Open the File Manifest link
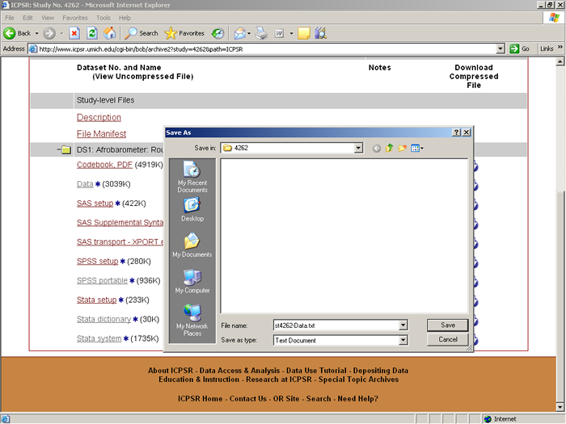Image resolution: width=566 pixels, height=424 pixels. point(101,134)
